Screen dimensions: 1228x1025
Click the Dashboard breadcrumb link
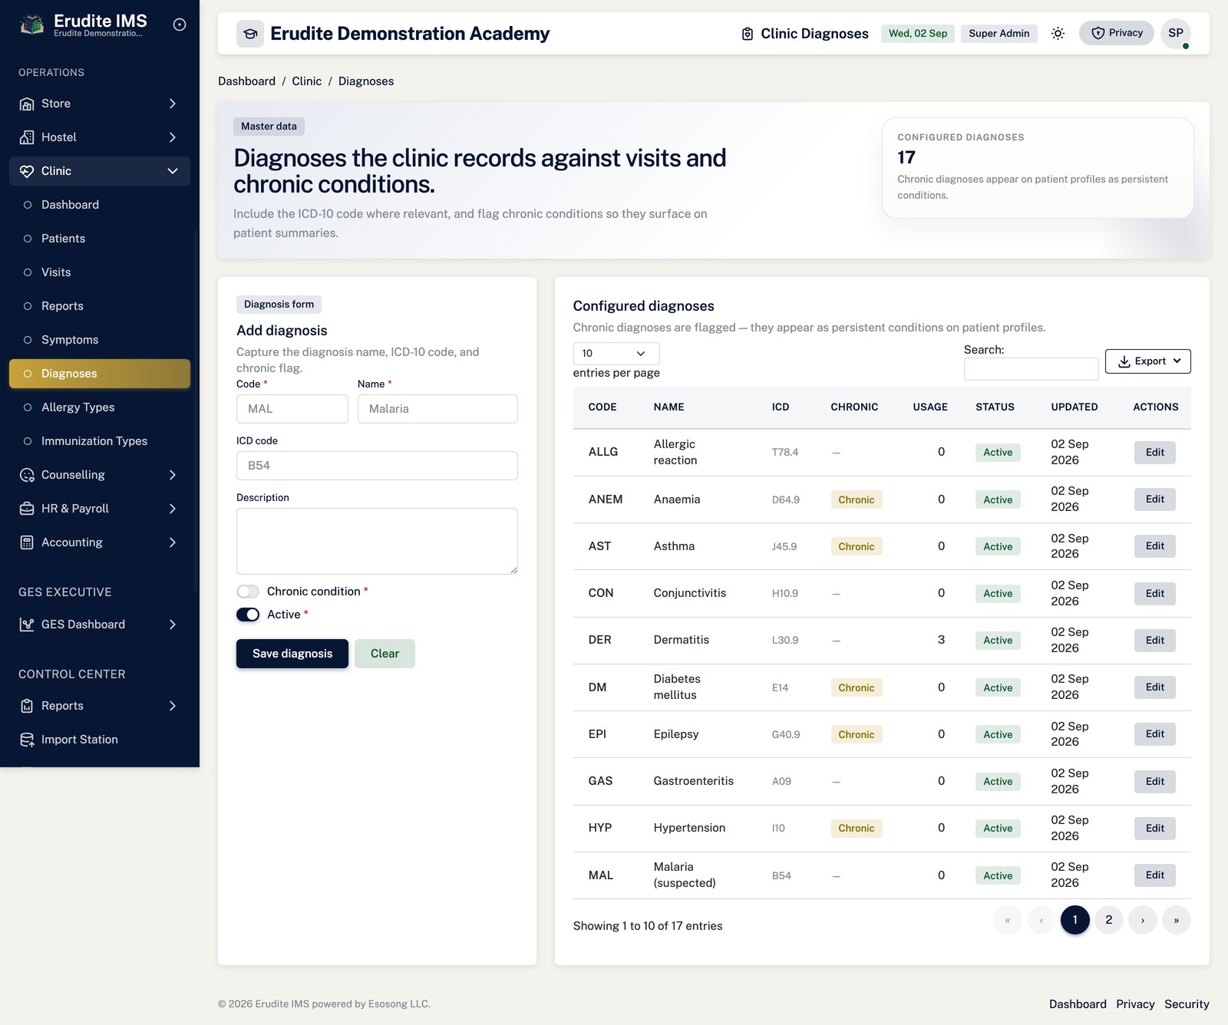[246, 81]
